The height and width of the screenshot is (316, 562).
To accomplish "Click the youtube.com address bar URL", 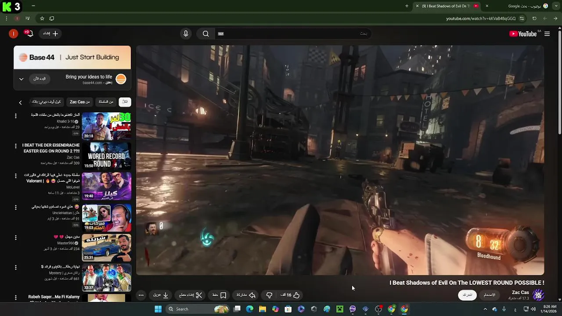I will (481, 18).
